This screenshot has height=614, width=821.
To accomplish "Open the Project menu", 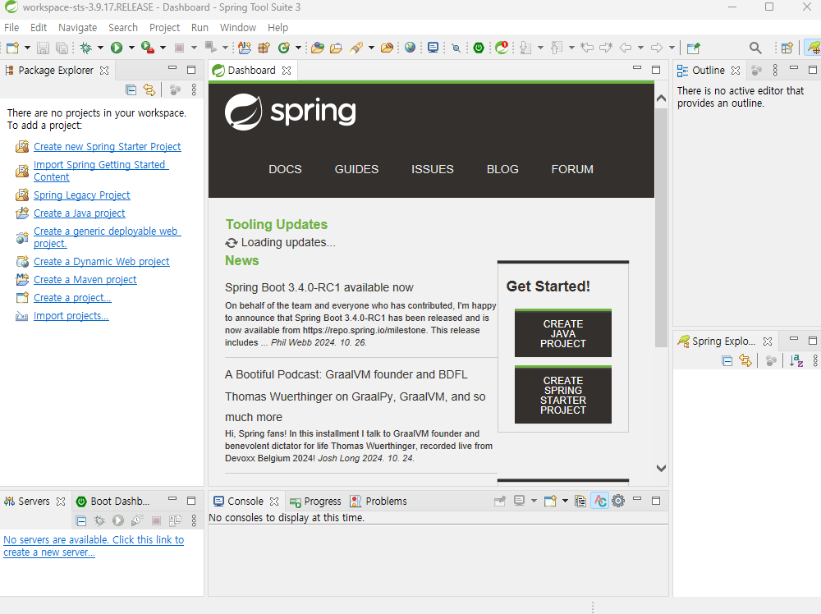I will [x=164, y=28].
